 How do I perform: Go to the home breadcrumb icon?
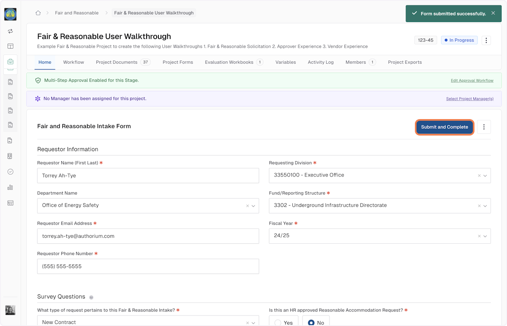[x=38, y=13]
